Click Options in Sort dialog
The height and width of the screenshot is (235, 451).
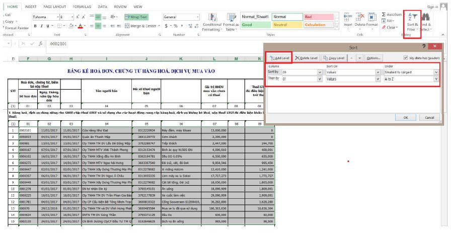[x=373, y=58]
